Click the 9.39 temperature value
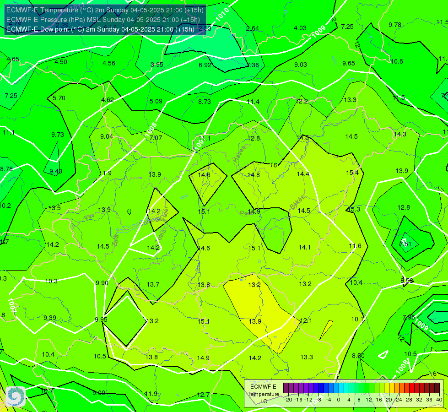Screen dimensions: 448x412 point(50,318)
